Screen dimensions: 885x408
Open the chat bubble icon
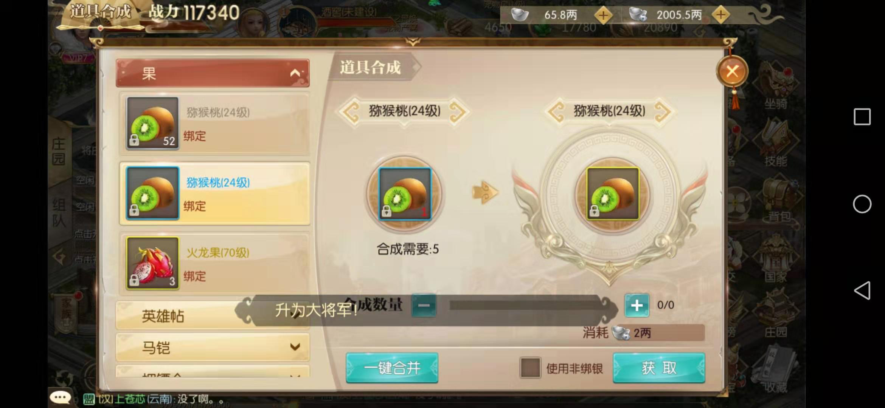click(x=61, y=397)
